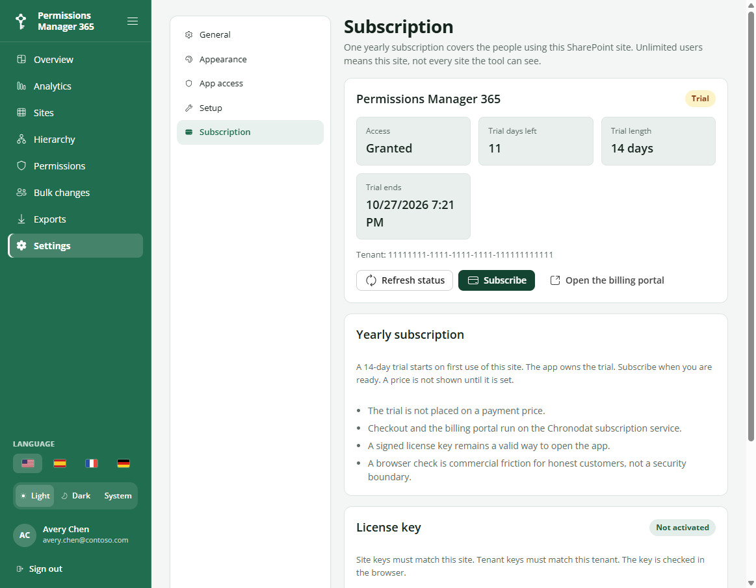This screenshot has width=756, height=588.
Task: Click the Appearance palette icon
Action: [x=189, y=59]
